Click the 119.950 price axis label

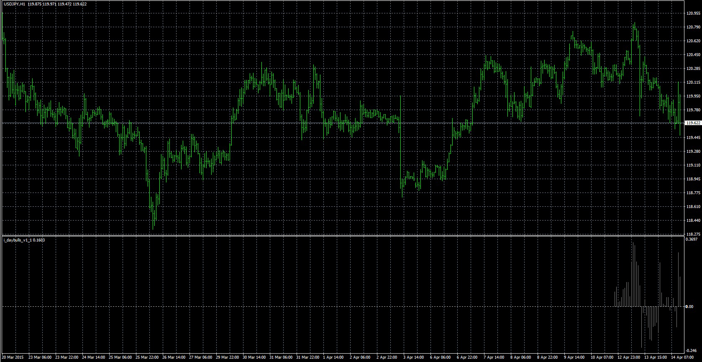pyautogui.click(x=694, y=96)
